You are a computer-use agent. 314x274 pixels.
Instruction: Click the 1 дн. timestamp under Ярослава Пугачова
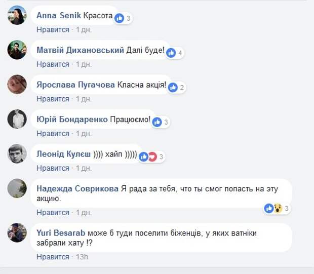click(x=84, y=99)
